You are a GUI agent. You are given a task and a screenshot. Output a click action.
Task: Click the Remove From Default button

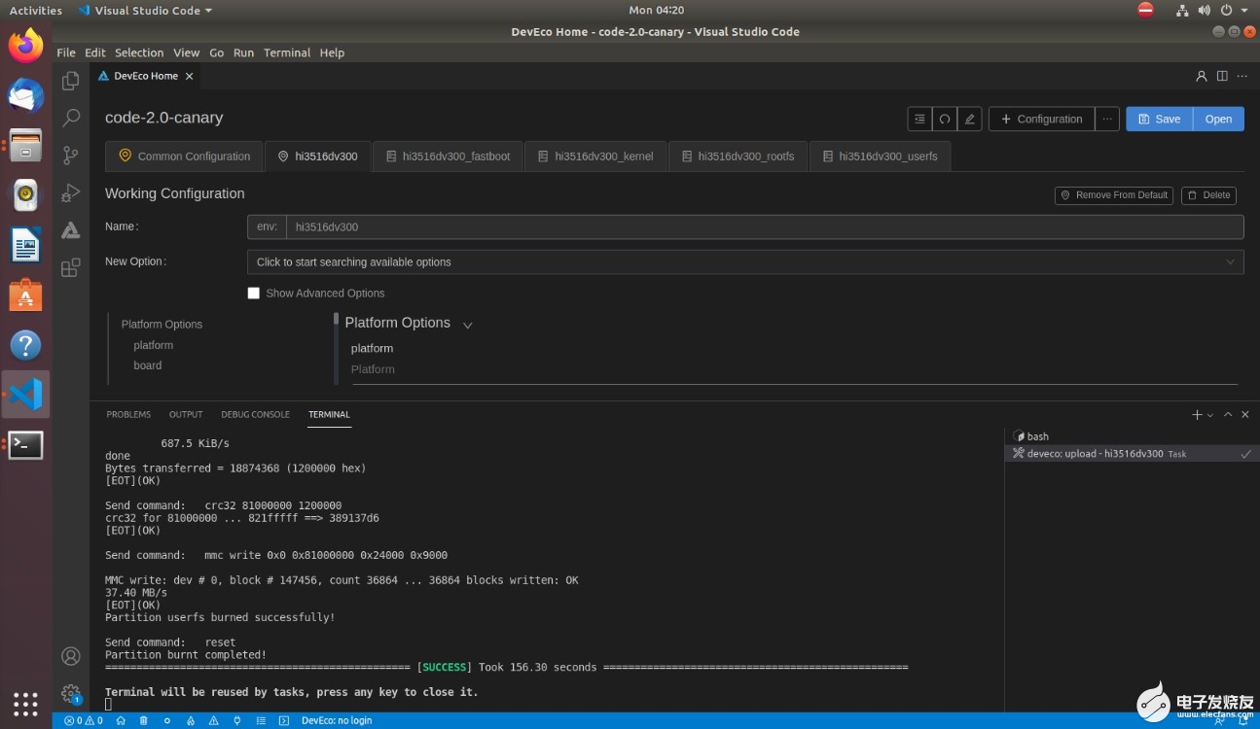(x=1113, y=195)
